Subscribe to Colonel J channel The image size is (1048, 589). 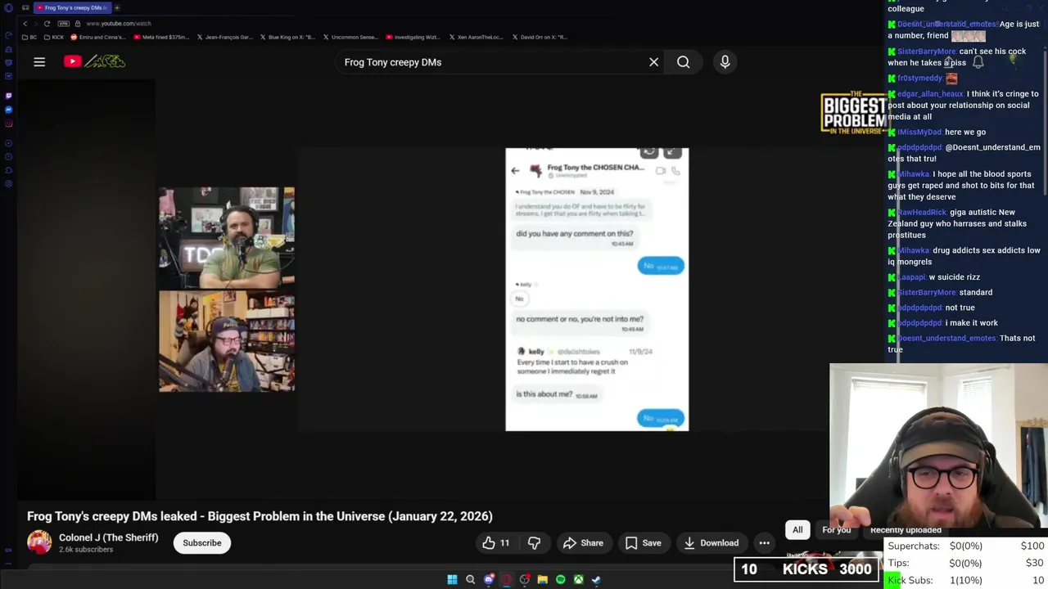click(x=202, y=542)
